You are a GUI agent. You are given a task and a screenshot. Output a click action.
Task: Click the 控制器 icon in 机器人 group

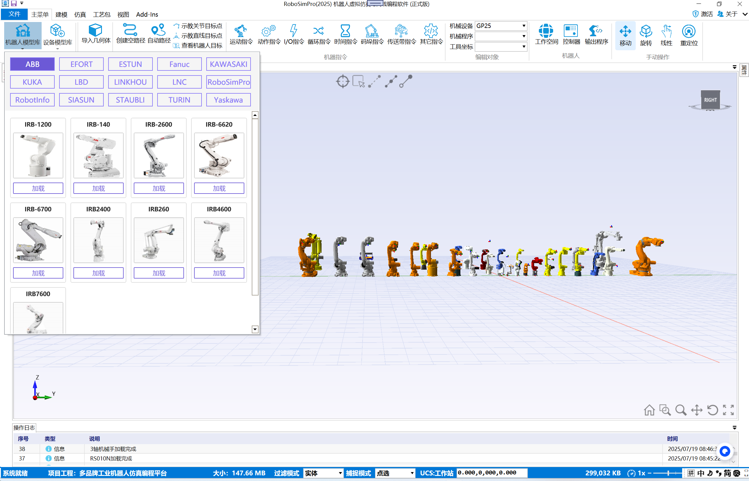[x=571, y=34]
